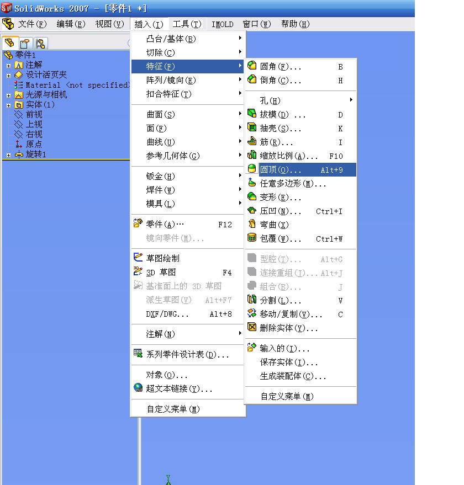Open the 钣金(H) submenu
This screenshot has height=485, width=464.
[x=188, y=176]
